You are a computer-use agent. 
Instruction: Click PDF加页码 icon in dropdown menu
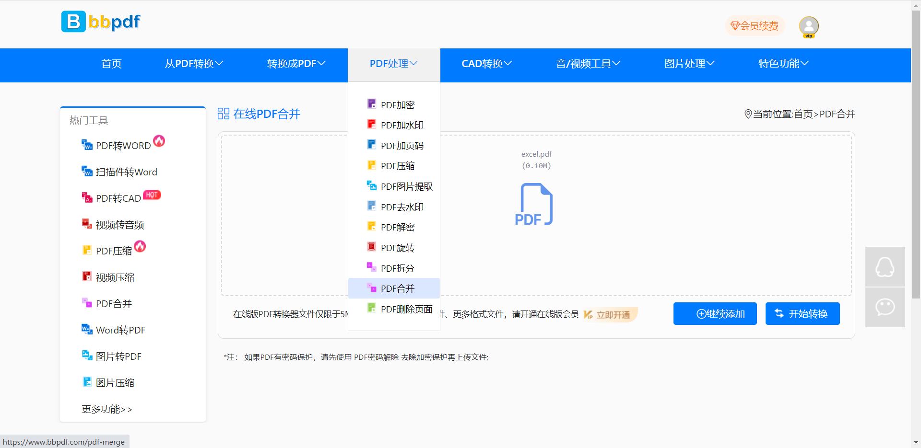coord(372,145)
